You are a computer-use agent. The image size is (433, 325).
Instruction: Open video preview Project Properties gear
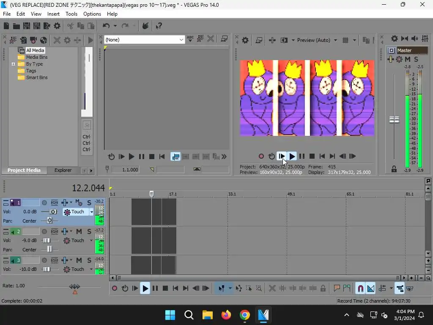pyautogui.click(x=245, y=40)
